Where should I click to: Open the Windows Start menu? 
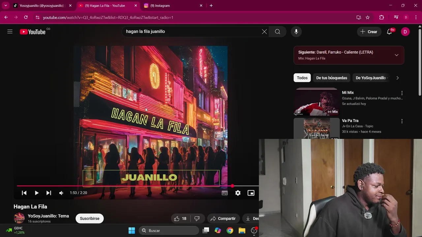pyautogui.click(x=132, y=230)
